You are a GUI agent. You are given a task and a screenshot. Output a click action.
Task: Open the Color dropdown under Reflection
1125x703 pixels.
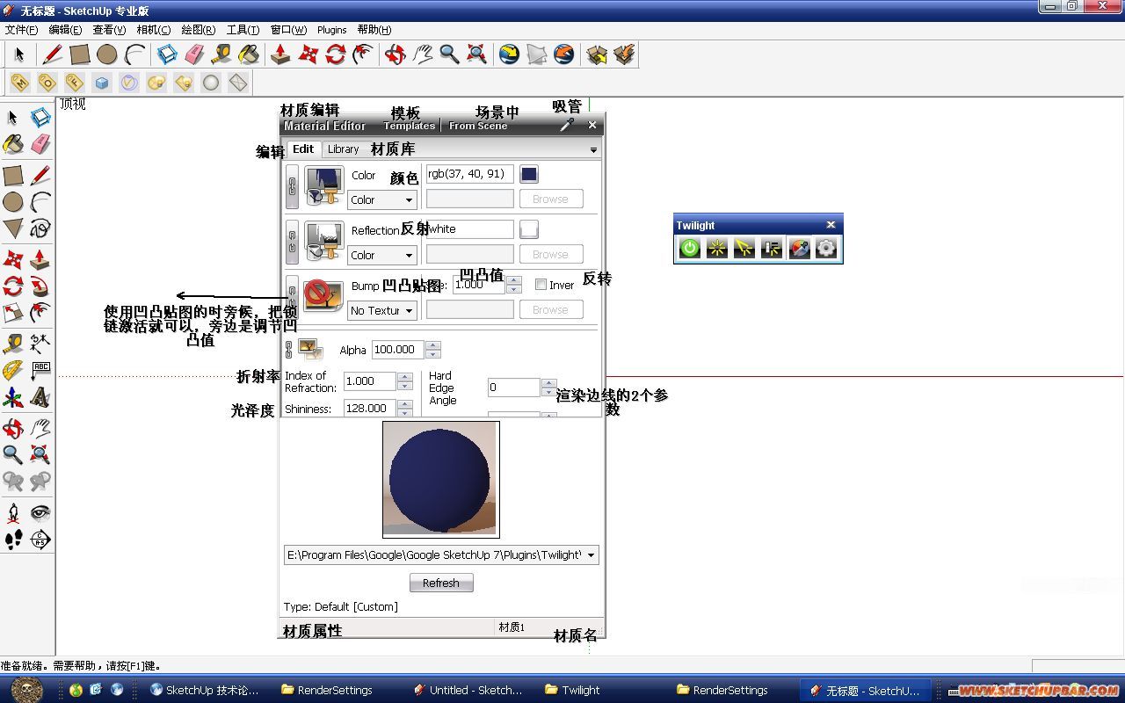pyautogui.click(x=381, y=255)
